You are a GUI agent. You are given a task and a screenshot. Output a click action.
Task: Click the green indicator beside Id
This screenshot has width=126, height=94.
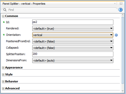coord(4,22)
